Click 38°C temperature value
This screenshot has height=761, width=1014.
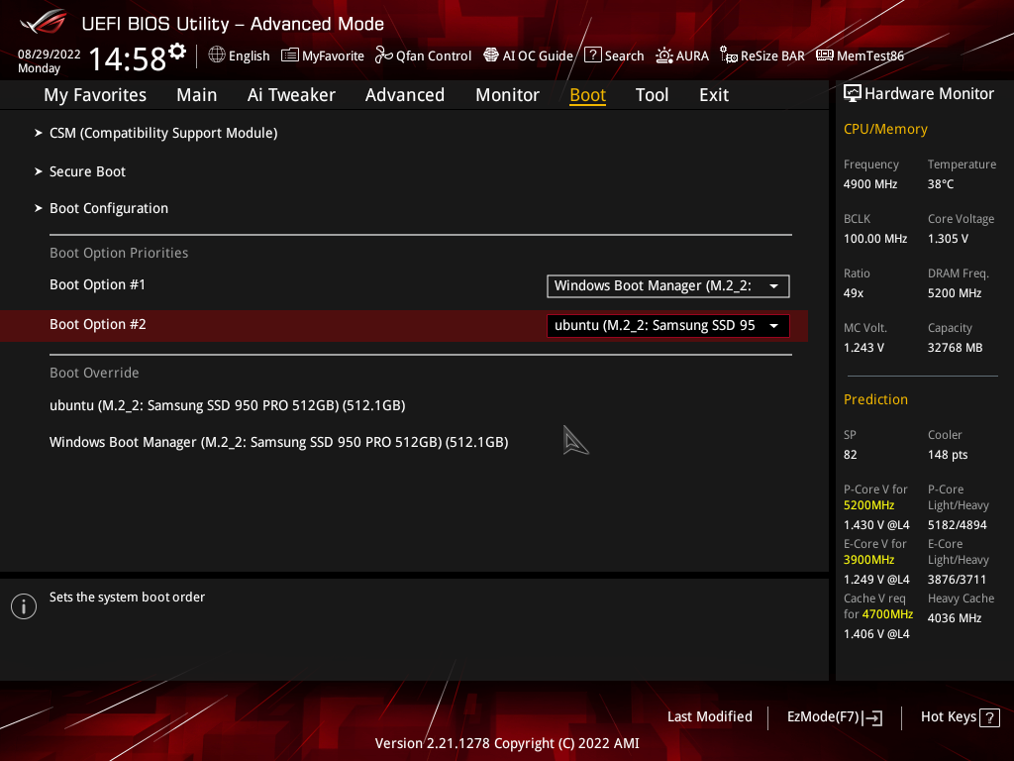[941, 184]
